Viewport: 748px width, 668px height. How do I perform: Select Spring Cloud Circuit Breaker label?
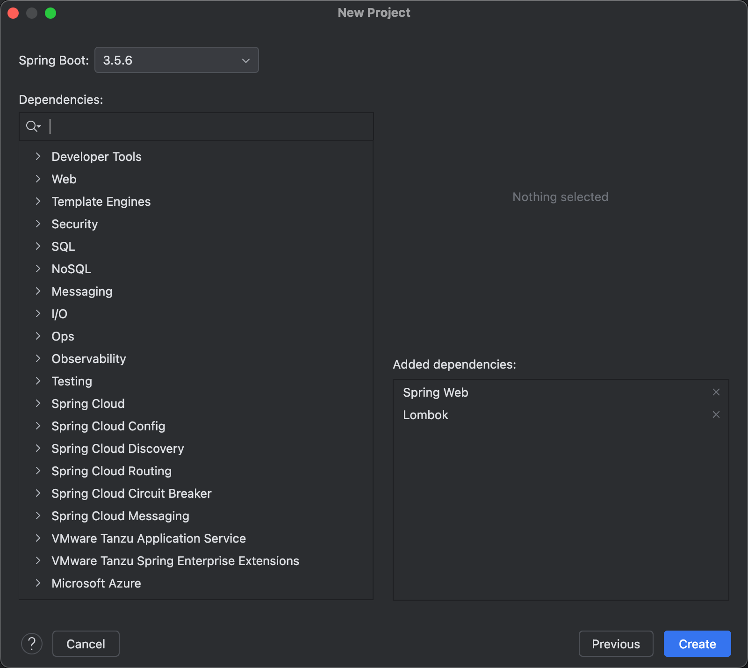pos(131,494)
